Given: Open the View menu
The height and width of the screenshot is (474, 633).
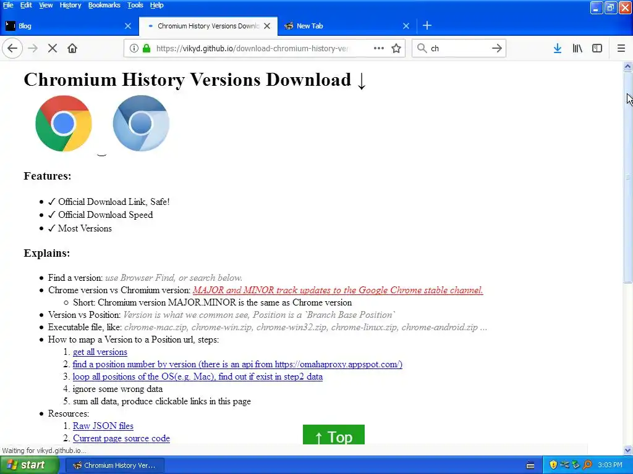Looking at the screenshot, I should [46, 5].
